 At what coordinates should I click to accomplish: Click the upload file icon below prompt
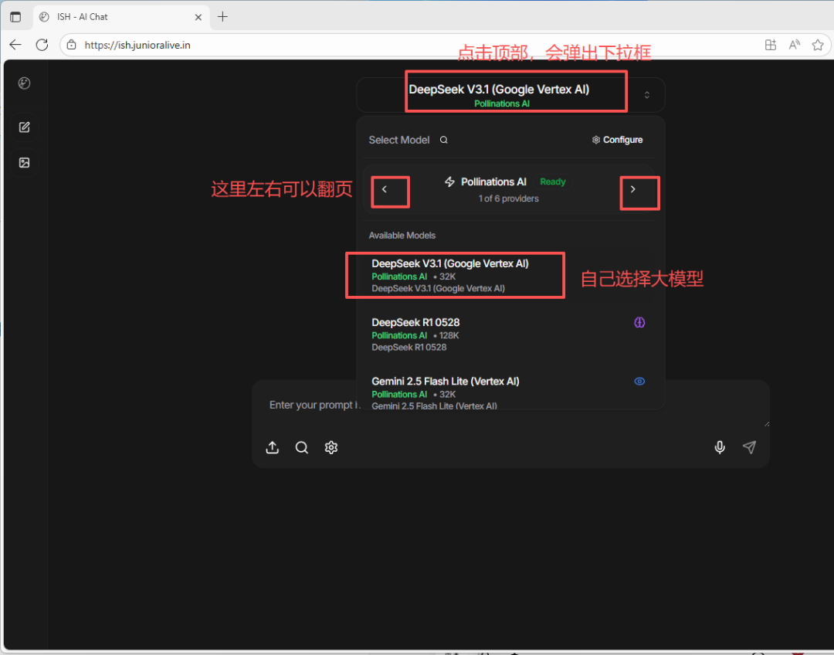point(273,447)
